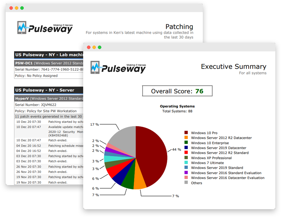The image size is (281, 217).
Task: Click the Server 2016 Standard Evaluation swatch
Action: point(186,172)
